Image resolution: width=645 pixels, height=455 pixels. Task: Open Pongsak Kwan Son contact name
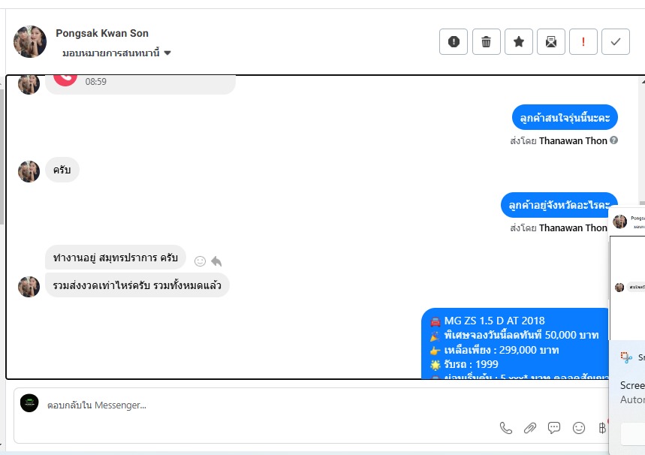[x=102, y=33]
